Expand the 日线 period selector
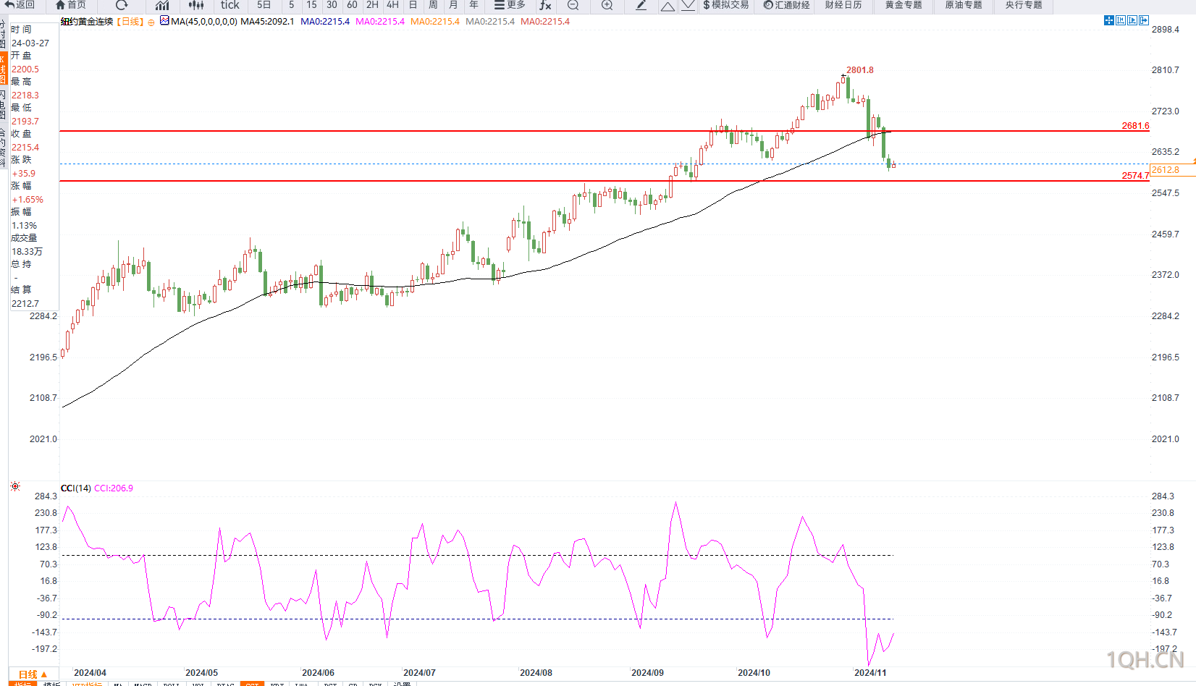The height and width of the screenshot is (686, 1196). point(33,674)
